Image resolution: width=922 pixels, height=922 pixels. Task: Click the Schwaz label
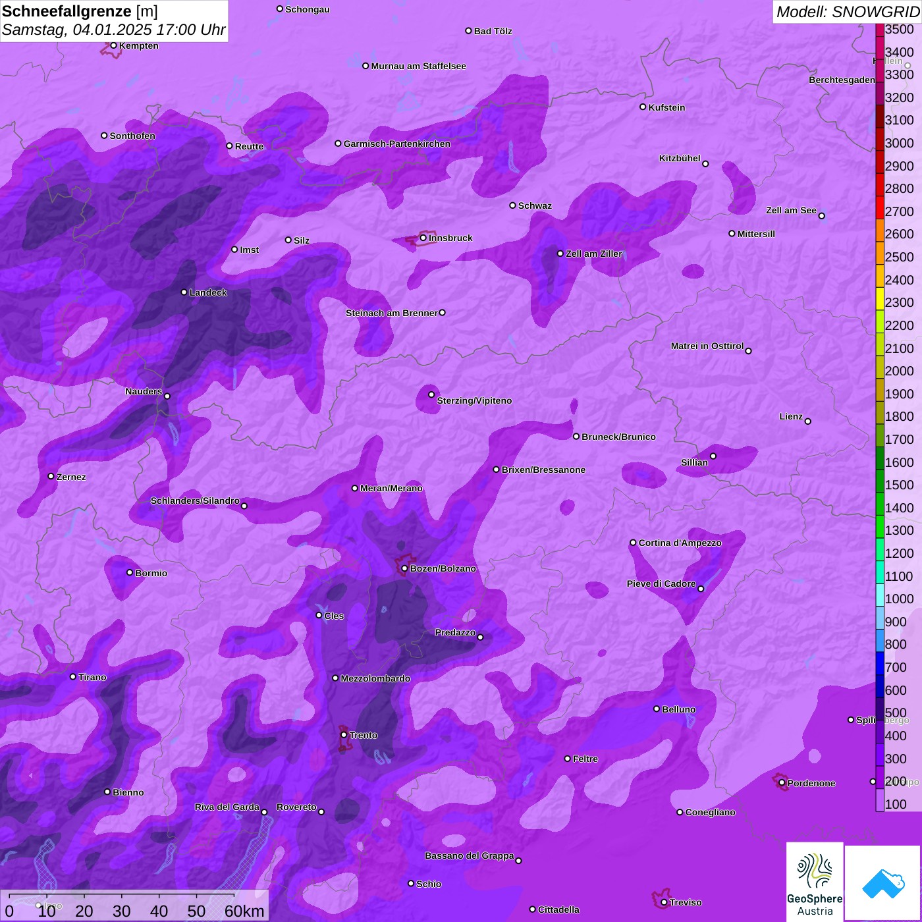[x=535, y=205]
